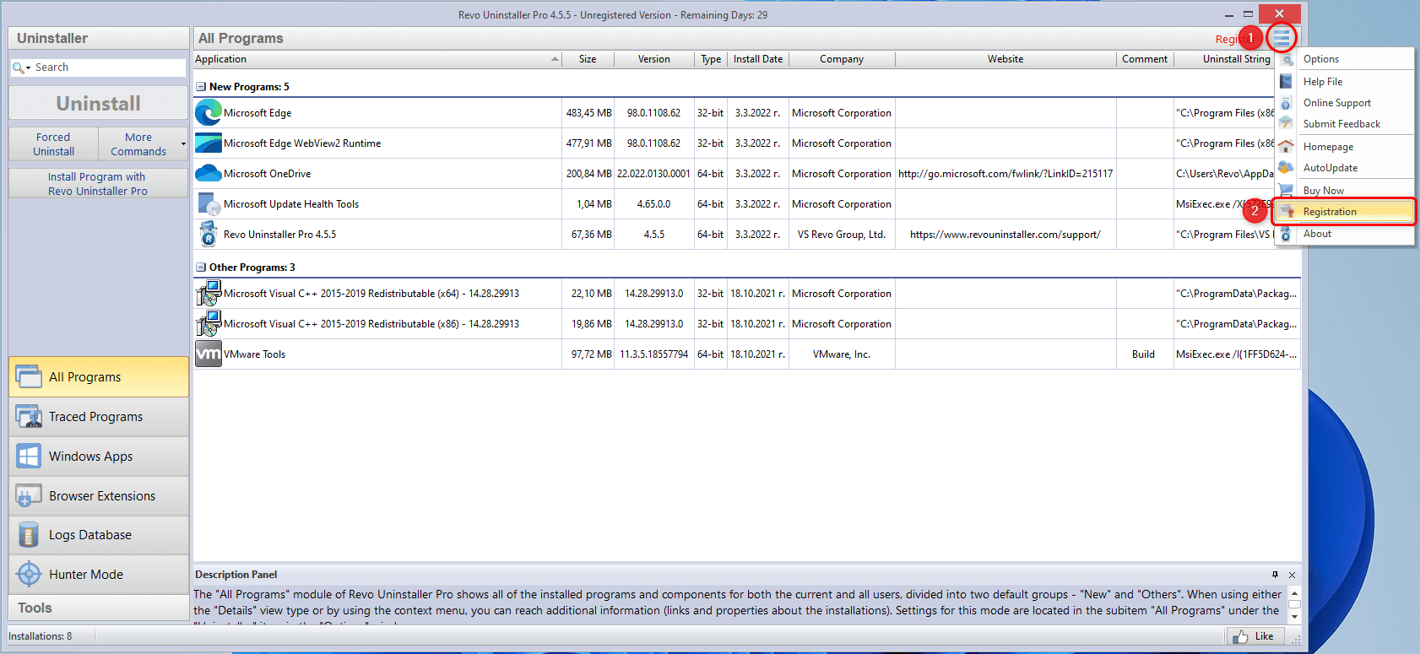Choose Options in the dropdown menu
Screen dimensions: 1420x654
[x=1321, y=59]
